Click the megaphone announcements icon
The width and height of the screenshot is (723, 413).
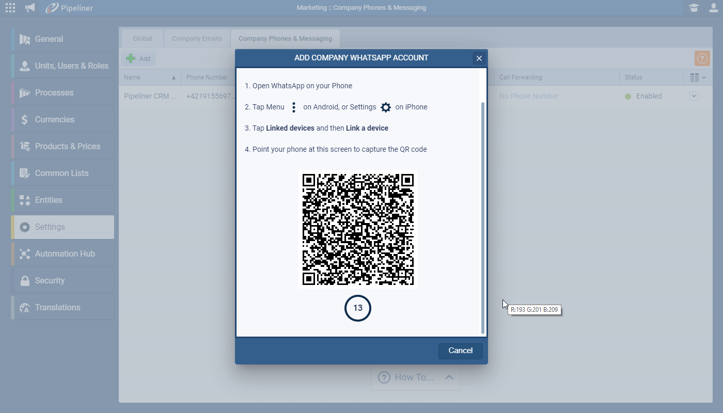tap(30, 8)
